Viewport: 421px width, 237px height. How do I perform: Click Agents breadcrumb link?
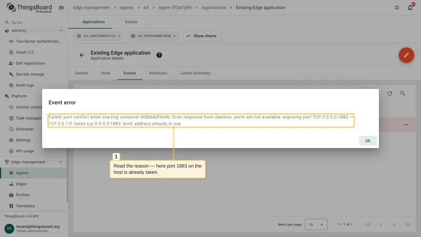[x=126, y=7]
